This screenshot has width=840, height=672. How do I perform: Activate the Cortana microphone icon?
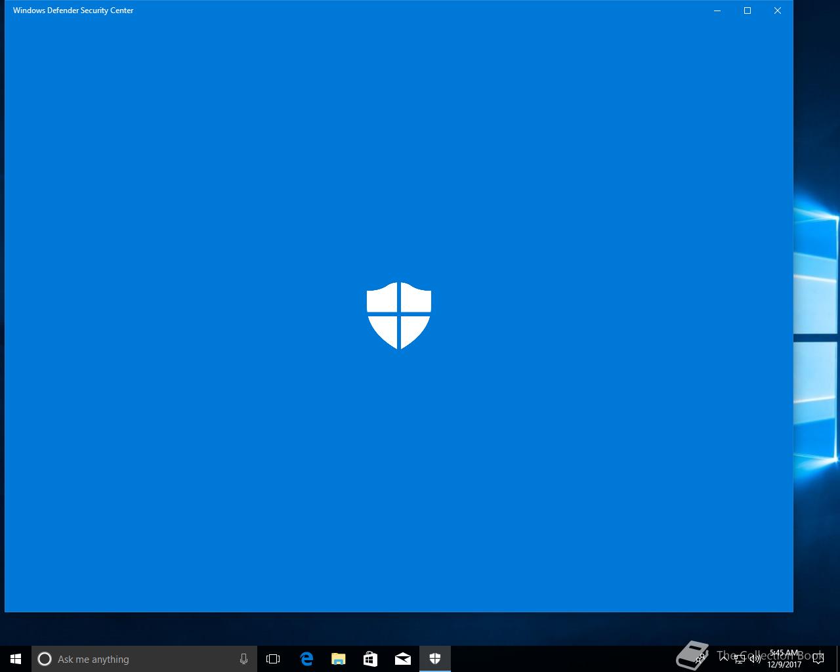pos(243,659)
